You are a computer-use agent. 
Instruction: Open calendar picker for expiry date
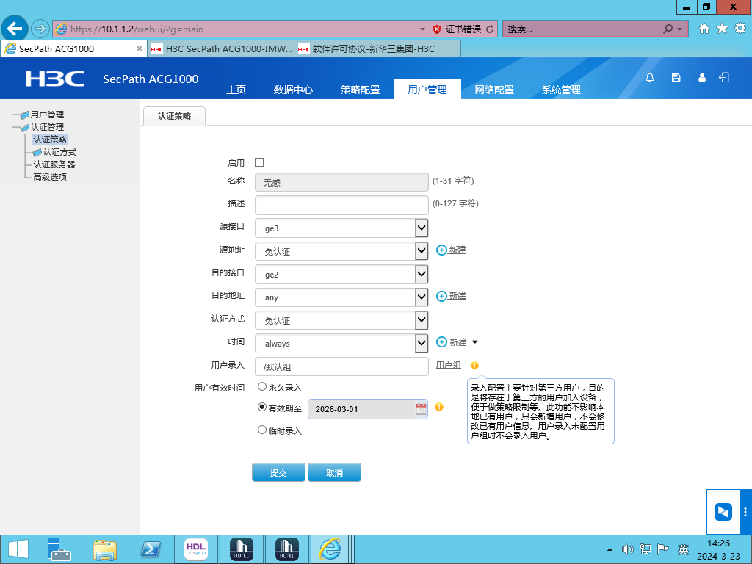(x=421, y=409)
